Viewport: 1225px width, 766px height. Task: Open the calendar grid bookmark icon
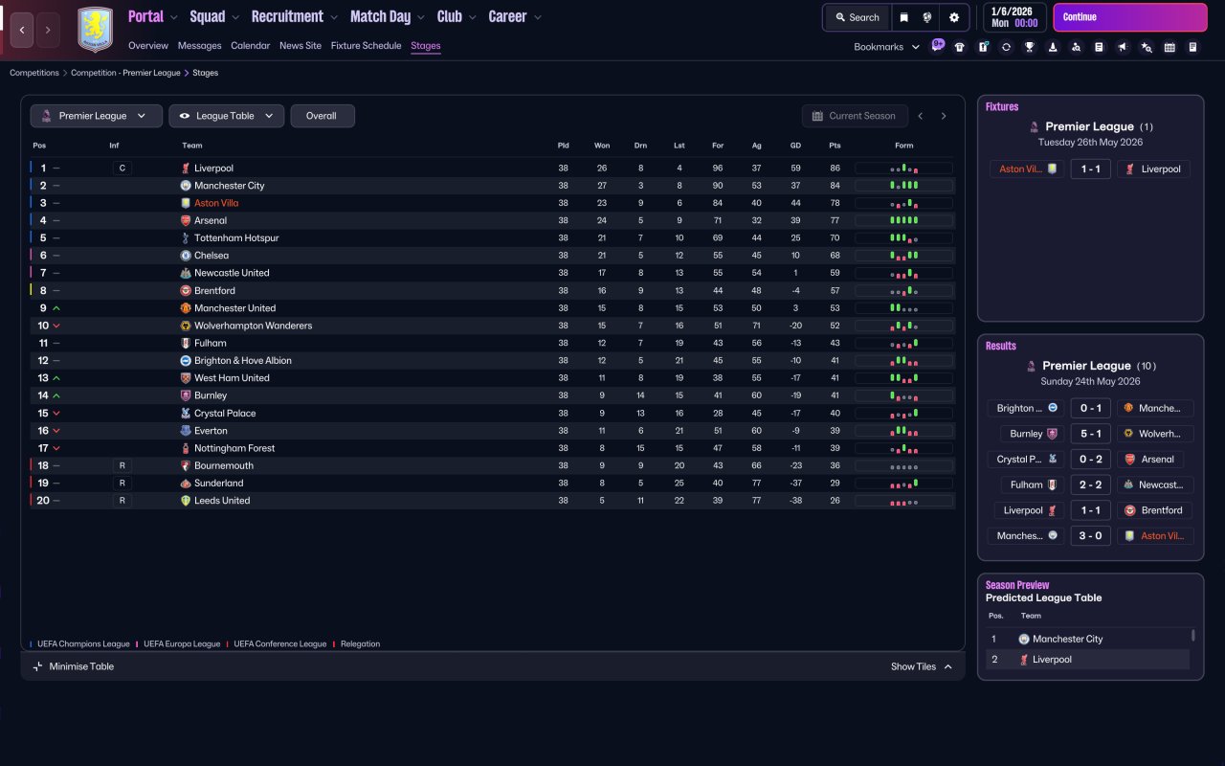point(1169,47)
